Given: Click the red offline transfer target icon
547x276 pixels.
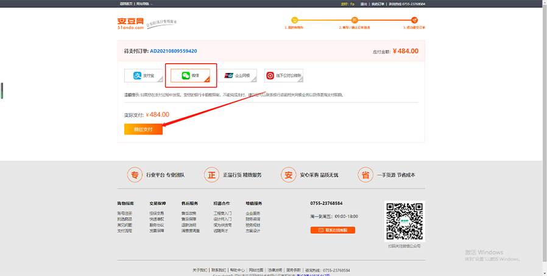Looking at the screenshot, I should pos(270,75).
